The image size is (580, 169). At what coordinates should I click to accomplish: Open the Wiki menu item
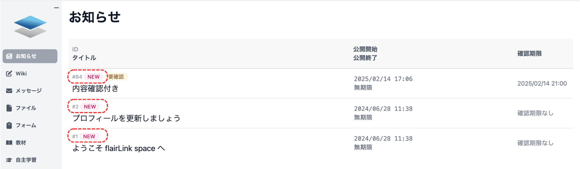coord(21,74)
